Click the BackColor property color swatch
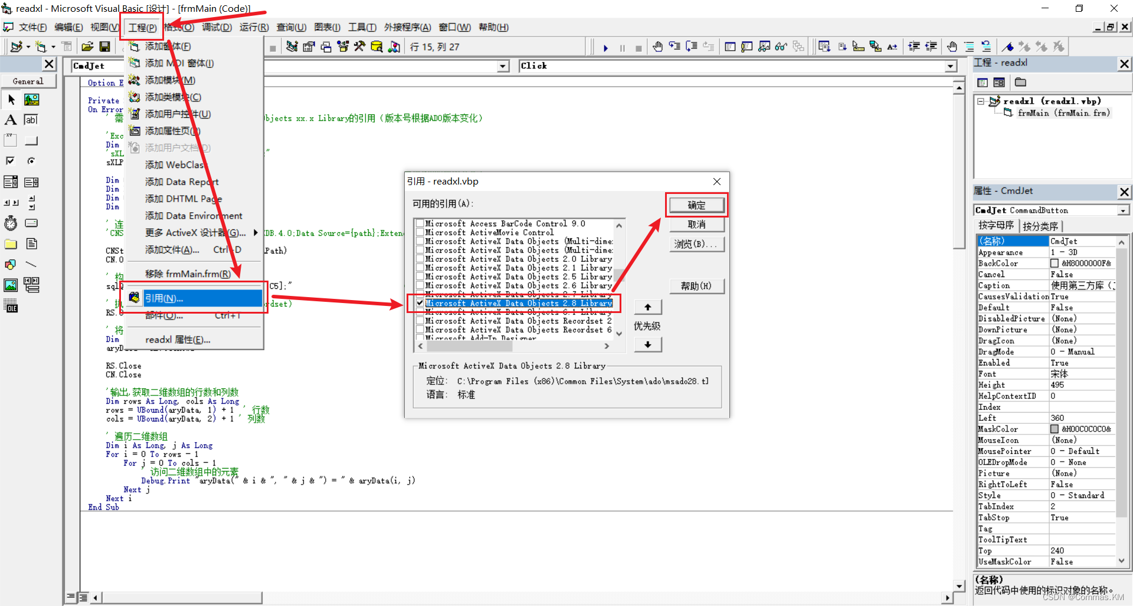This screenshot has width=1133, height=606. (x=1055, y=264)
